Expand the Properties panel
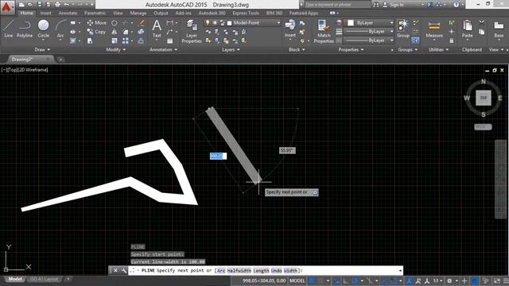The width and height of the screenshot is (509, 286). [351, 49]
